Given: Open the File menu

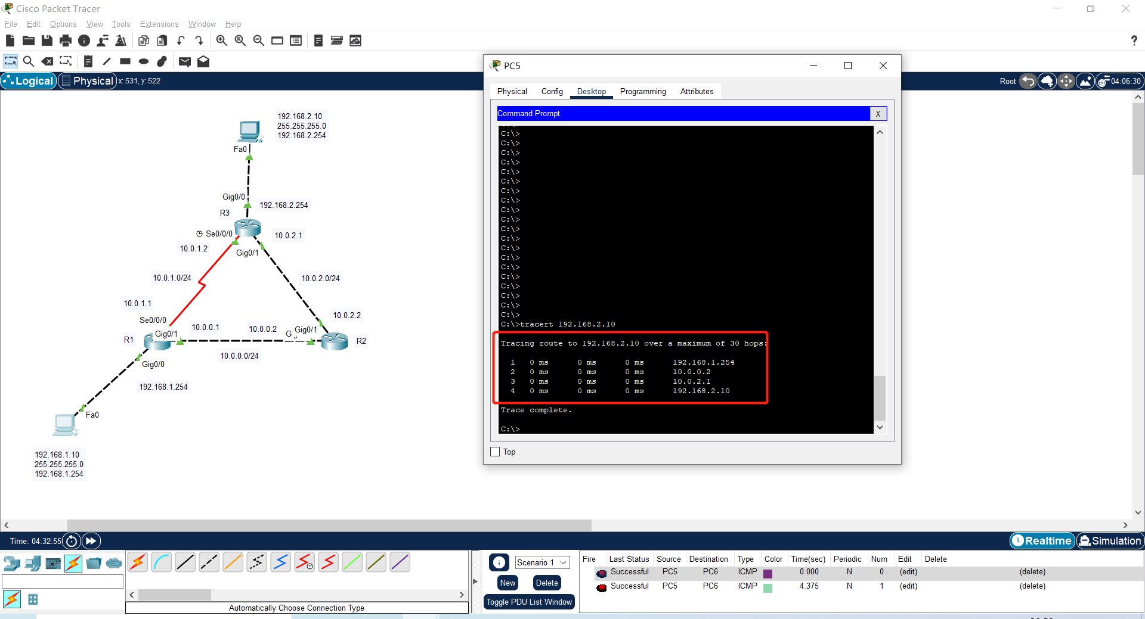Looking at the screenshot, I should coord(11,24).
